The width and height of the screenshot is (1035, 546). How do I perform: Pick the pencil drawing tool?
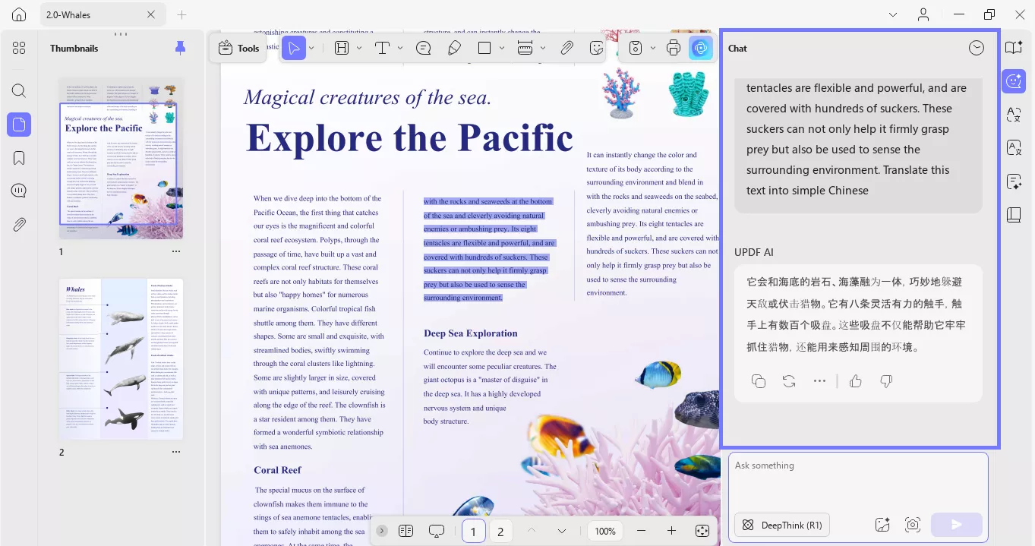(454, 48)
